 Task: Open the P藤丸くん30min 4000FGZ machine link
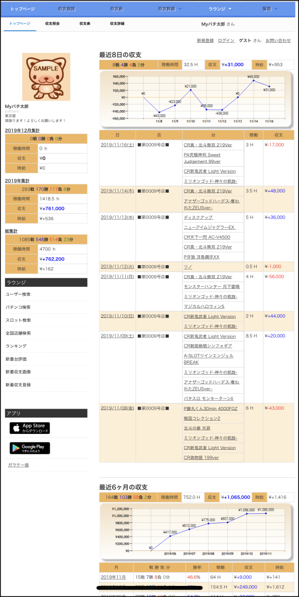[x=210, y=408]
